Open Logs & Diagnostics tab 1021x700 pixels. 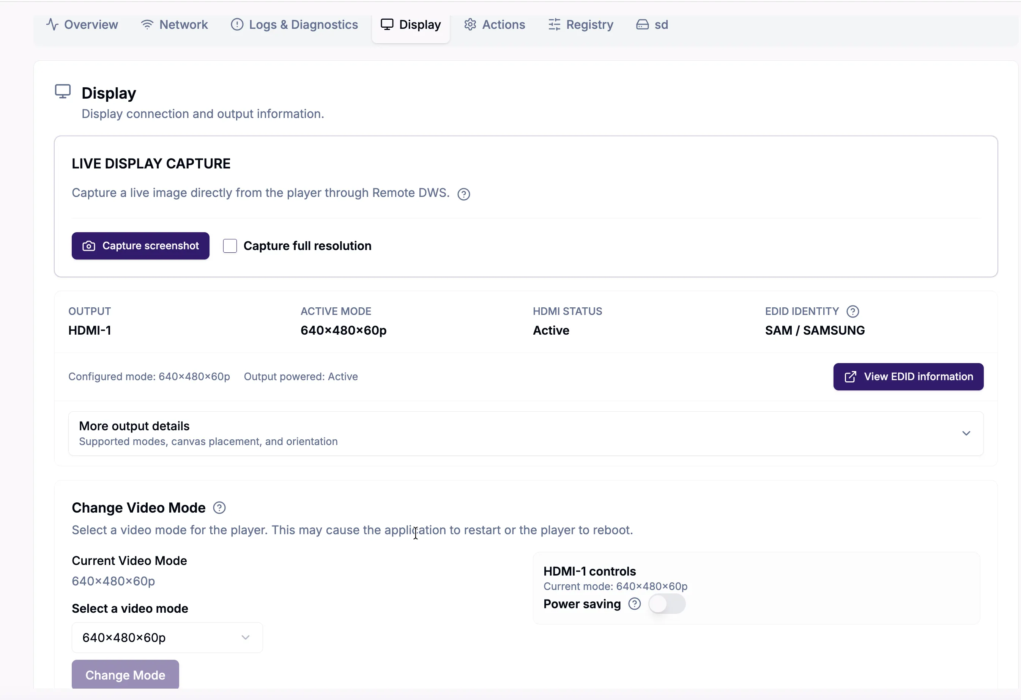295,25
